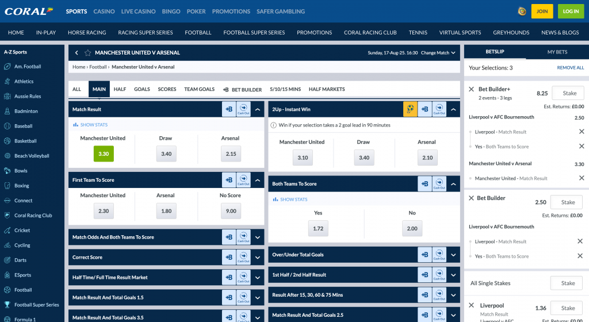The width and height of the screenshot is (589, 322).
Task: Select Arsenal 2.15 in Match Result
Action: [x=231, y=154]
